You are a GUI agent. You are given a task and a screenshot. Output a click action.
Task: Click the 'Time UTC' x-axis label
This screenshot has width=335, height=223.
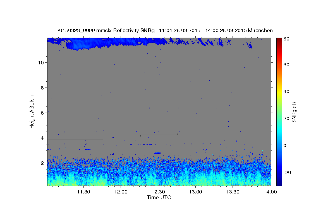pos(159,197)
